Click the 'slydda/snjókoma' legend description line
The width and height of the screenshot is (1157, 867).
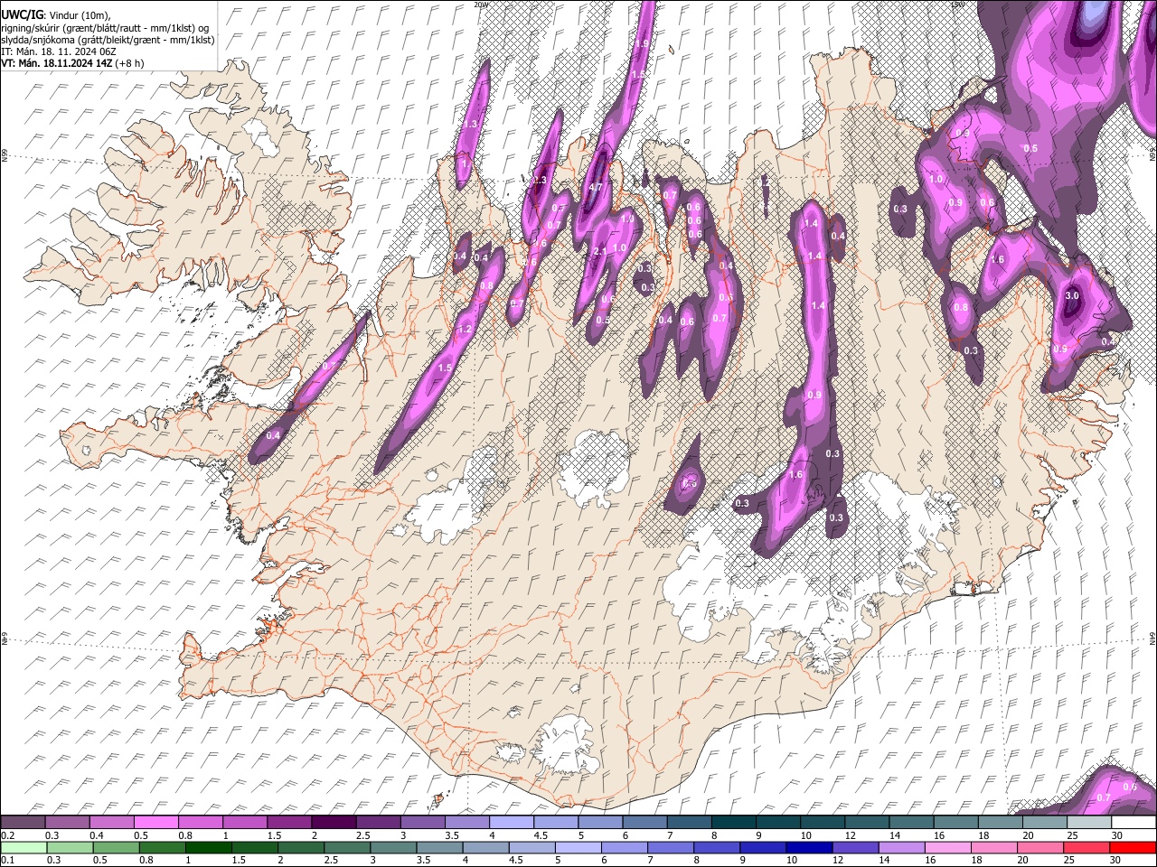click(x=108, y=40)
